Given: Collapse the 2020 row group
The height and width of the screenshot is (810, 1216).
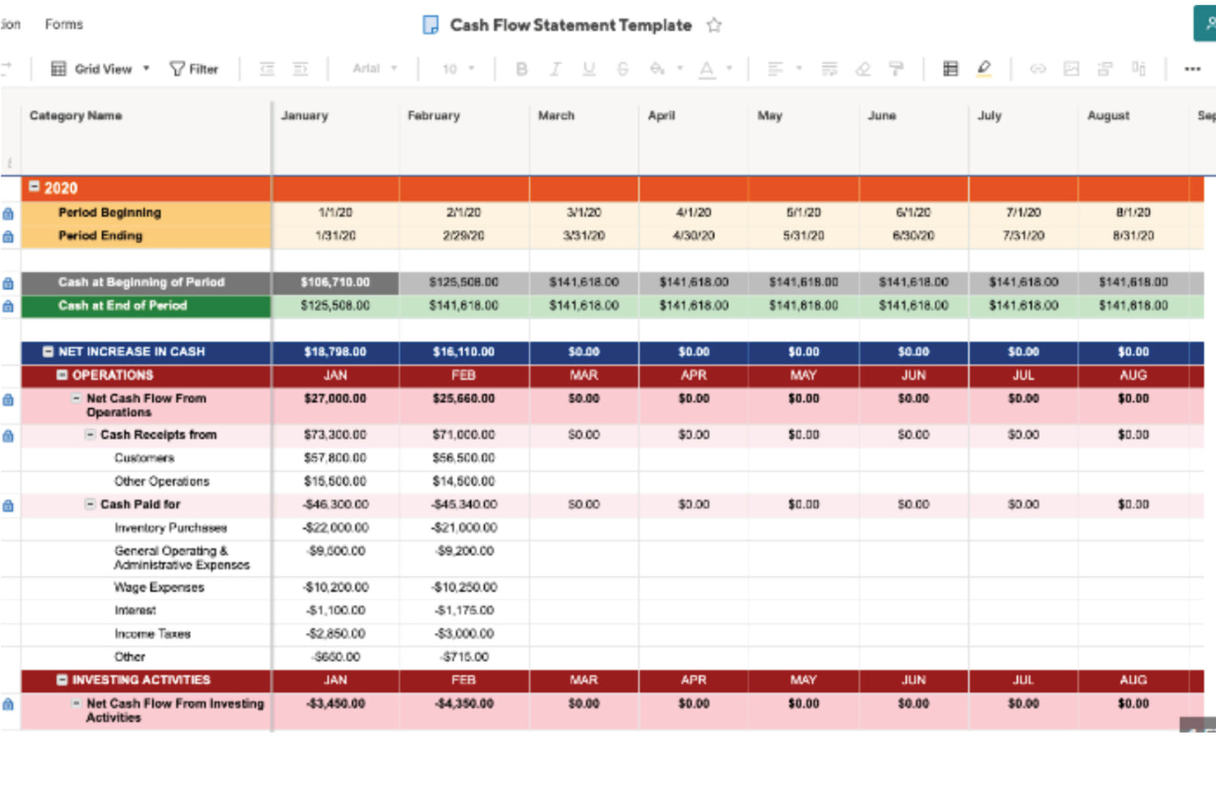Looking at the screenshot, I should point(34,187).
